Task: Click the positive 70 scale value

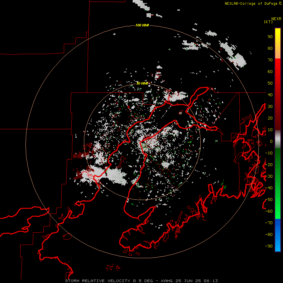Action: [x=270, y=60]
